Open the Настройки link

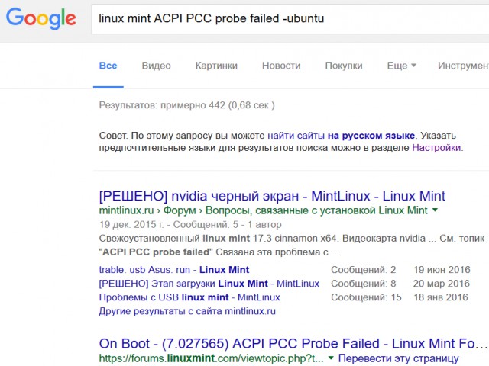pyautogui.click(x=436, y=147)
